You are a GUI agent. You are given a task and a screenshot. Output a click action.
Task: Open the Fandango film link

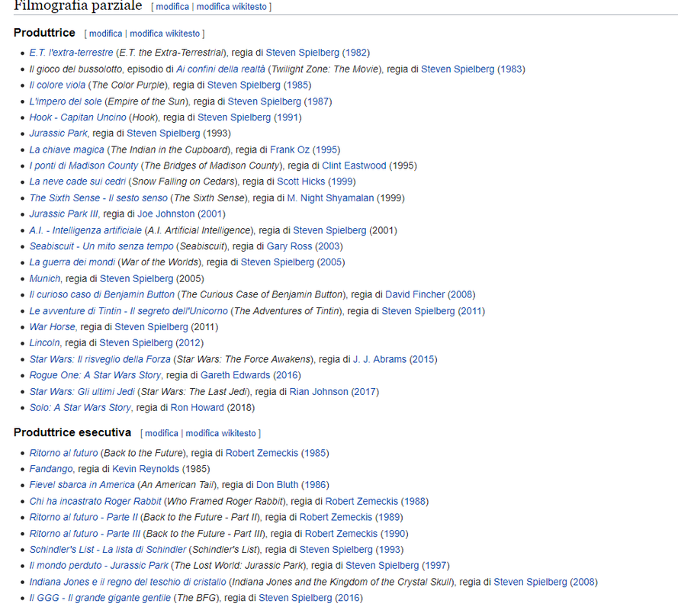pos(50,470)
